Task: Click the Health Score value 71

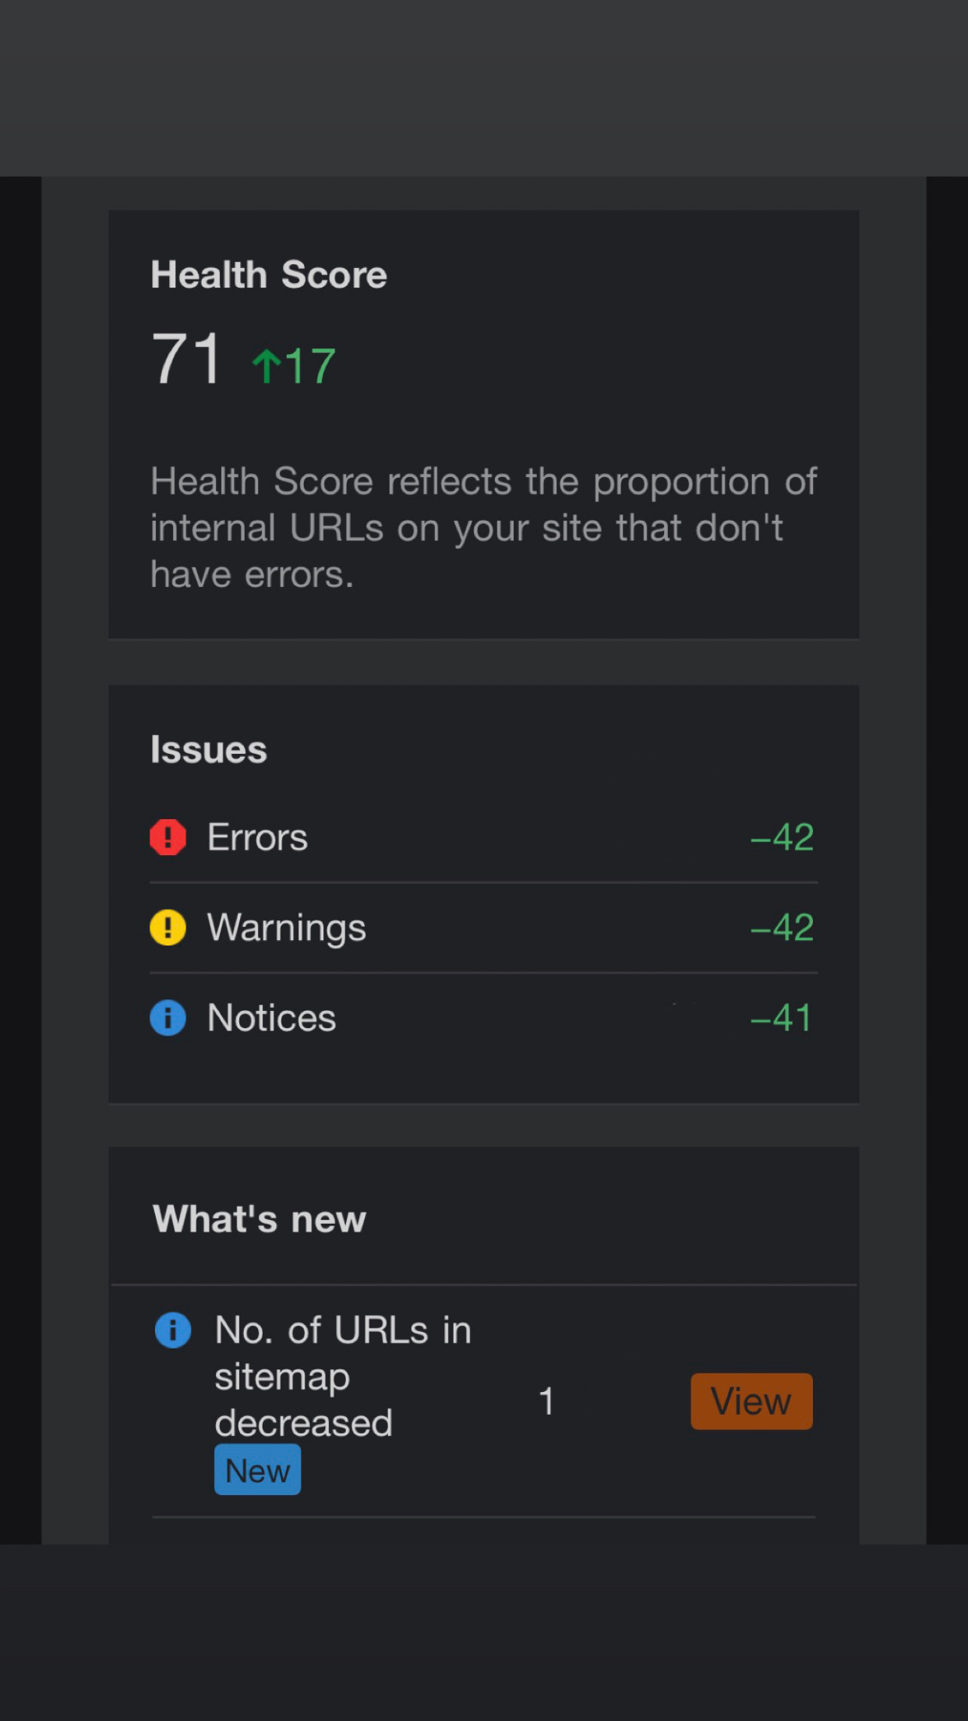Action: pos(187,359)
